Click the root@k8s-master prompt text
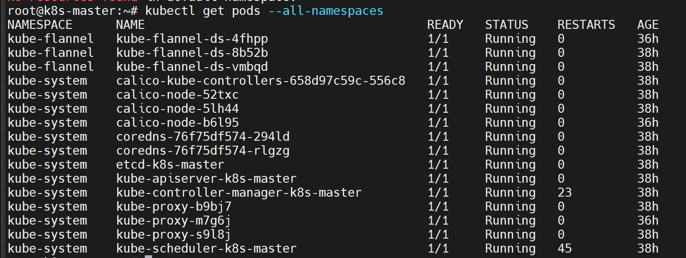This screenshot has height=258, width=686. tap(65, 11)
